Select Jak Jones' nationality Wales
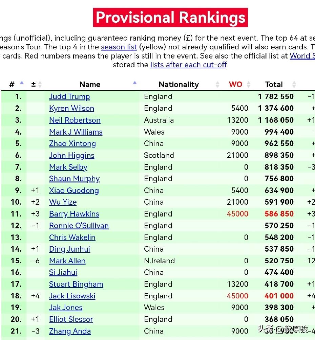315x340 pixels. [154, 308]
